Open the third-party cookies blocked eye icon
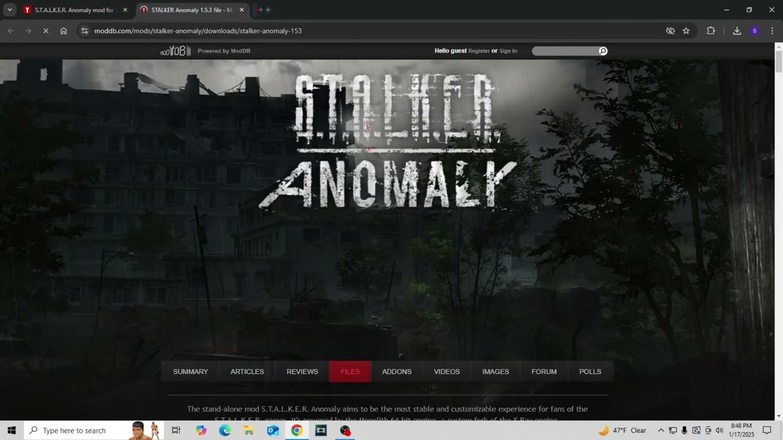This screenshot has height=440, width=783. [670, 31]
